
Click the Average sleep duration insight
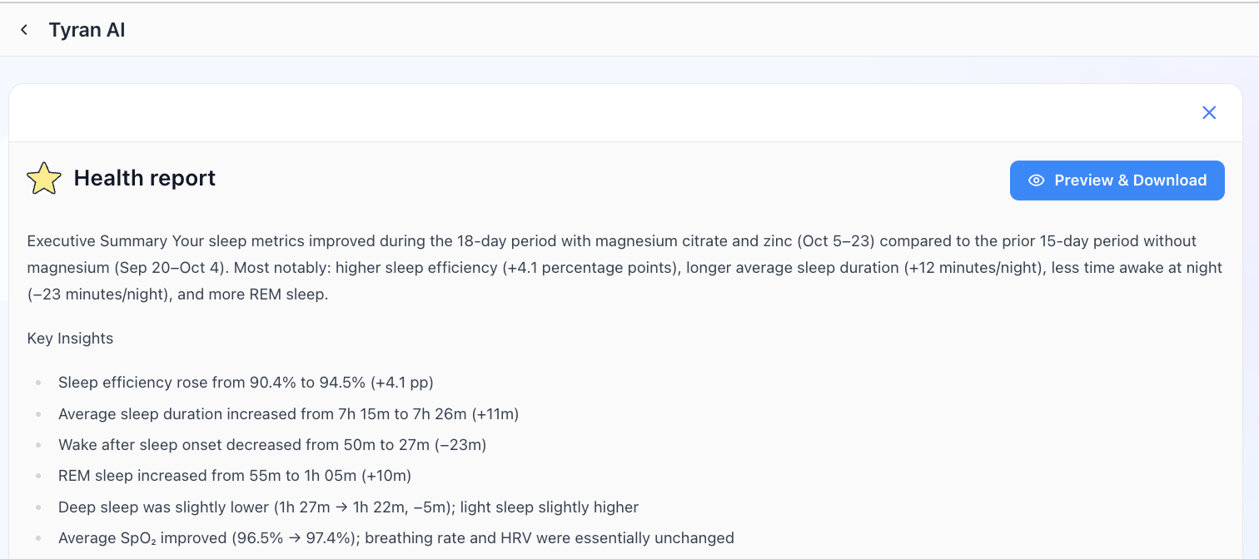(288, 413)
